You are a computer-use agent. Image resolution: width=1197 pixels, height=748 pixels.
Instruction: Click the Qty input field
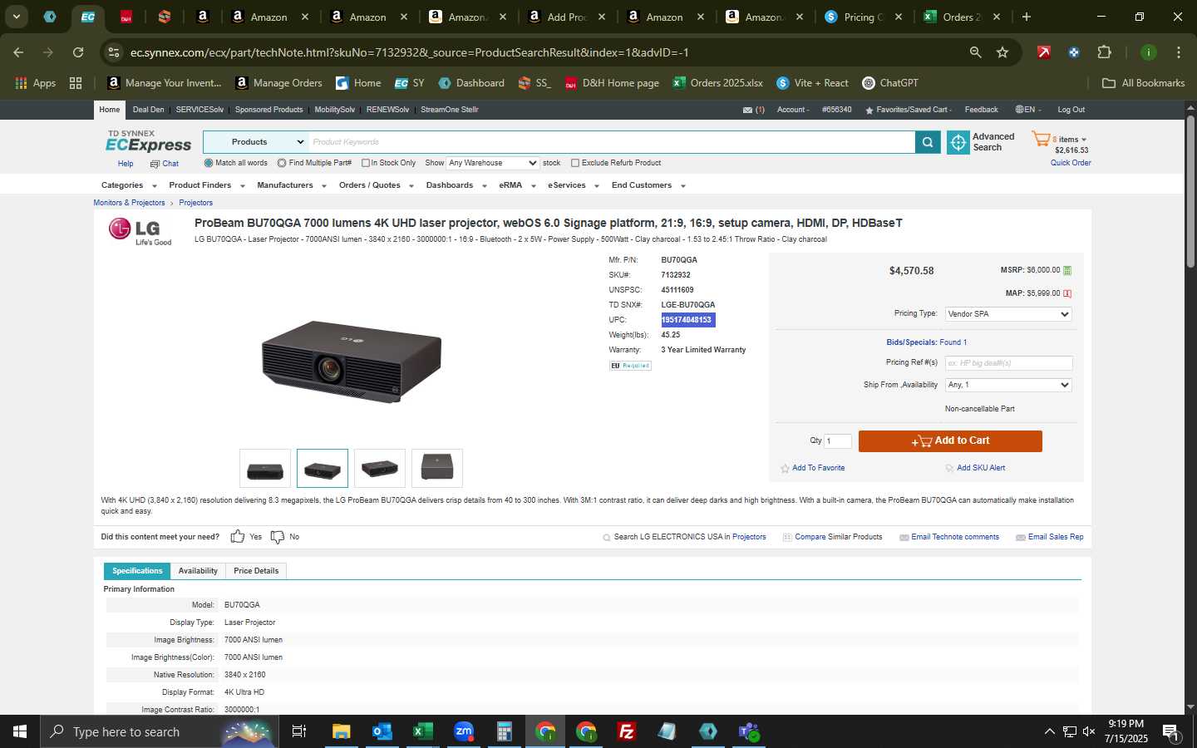pyautogui.click(x=837, y=441)
